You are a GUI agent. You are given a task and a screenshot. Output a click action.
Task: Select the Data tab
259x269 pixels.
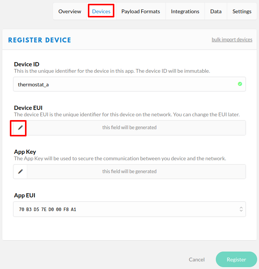(216, 11)
